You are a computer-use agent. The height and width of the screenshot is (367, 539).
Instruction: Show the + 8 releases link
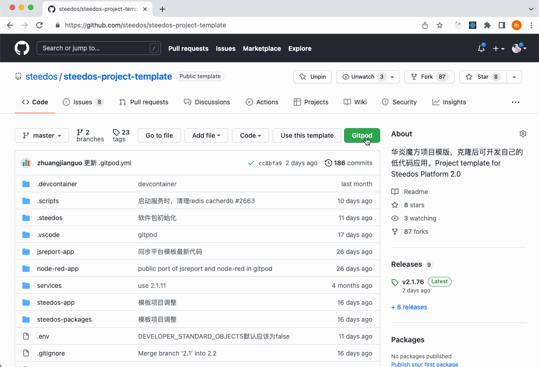409,307
